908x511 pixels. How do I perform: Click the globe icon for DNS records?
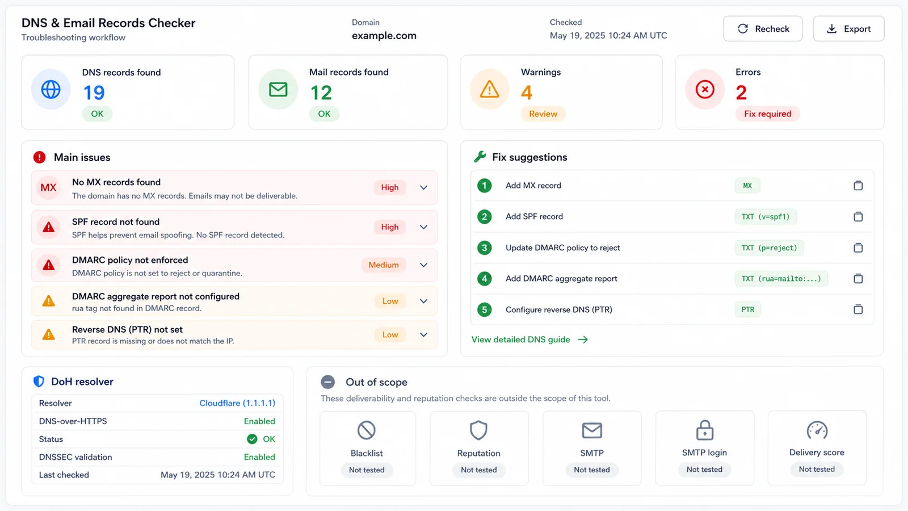[51, 89]
